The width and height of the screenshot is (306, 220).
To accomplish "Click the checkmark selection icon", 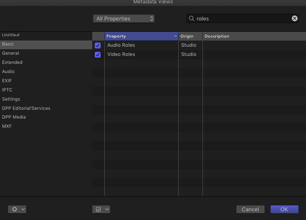I will click(x=98, y=209).
